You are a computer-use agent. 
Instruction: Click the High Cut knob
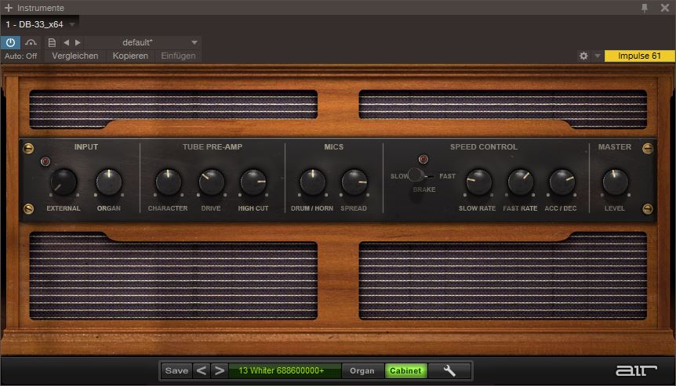point(253,182)
